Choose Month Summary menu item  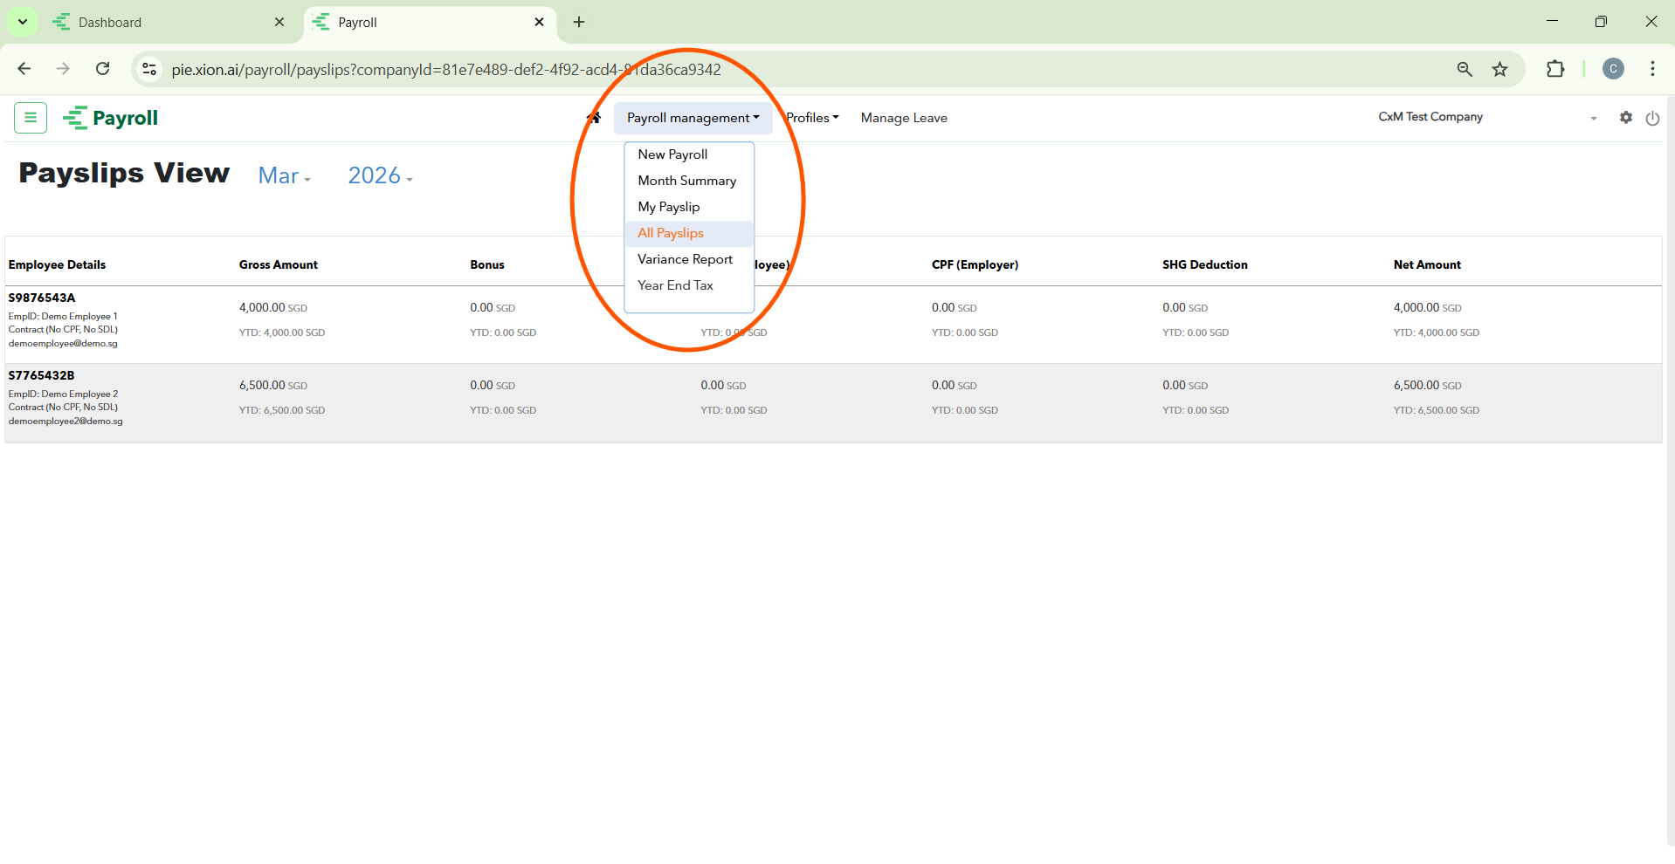pyautogui.click(x=686, y=181)
